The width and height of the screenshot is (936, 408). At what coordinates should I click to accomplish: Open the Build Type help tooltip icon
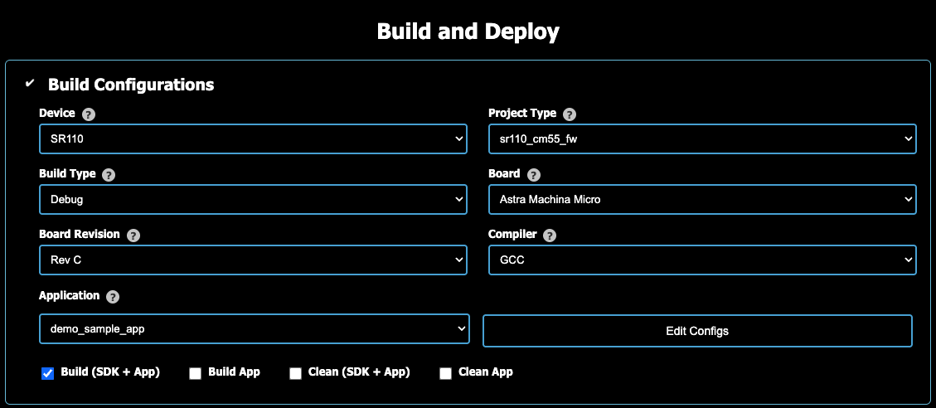tap(109, 175)
